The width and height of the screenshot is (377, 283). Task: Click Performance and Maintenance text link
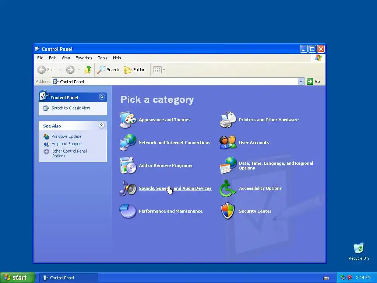click(170, 211)
